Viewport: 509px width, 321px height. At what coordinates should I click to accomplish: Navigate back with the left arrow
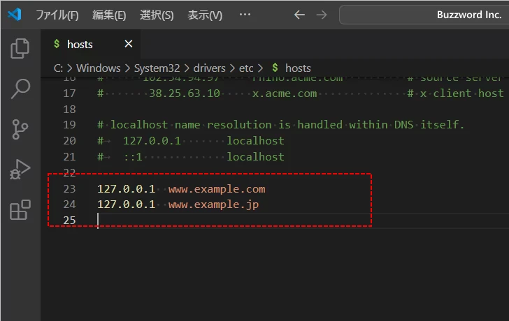[299, 15]
